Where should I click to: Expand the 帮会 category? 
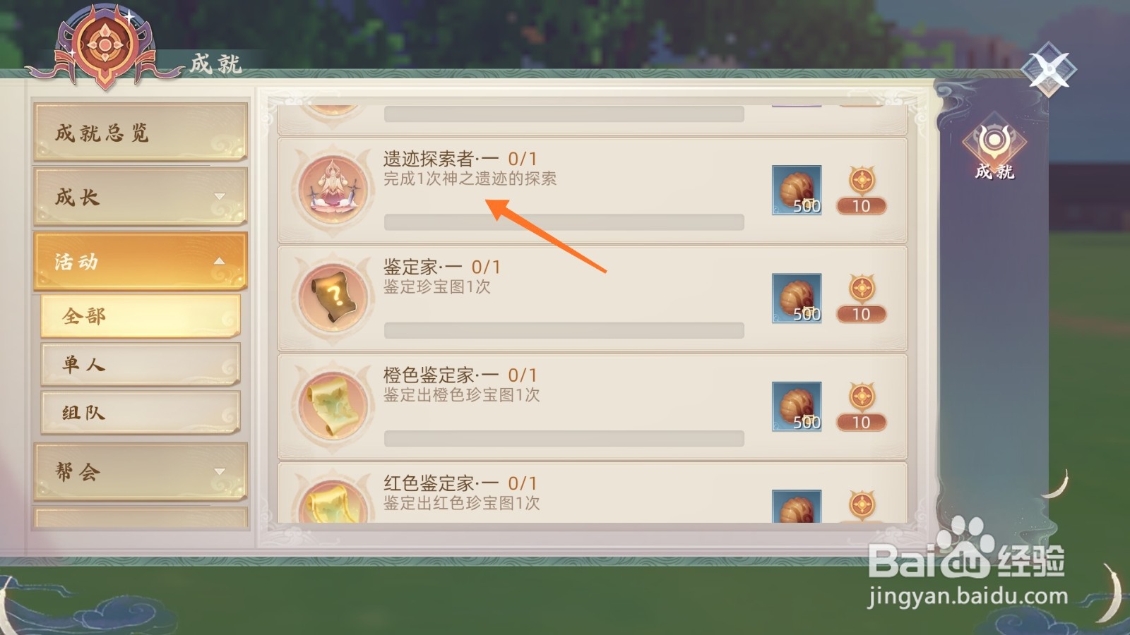141,471
